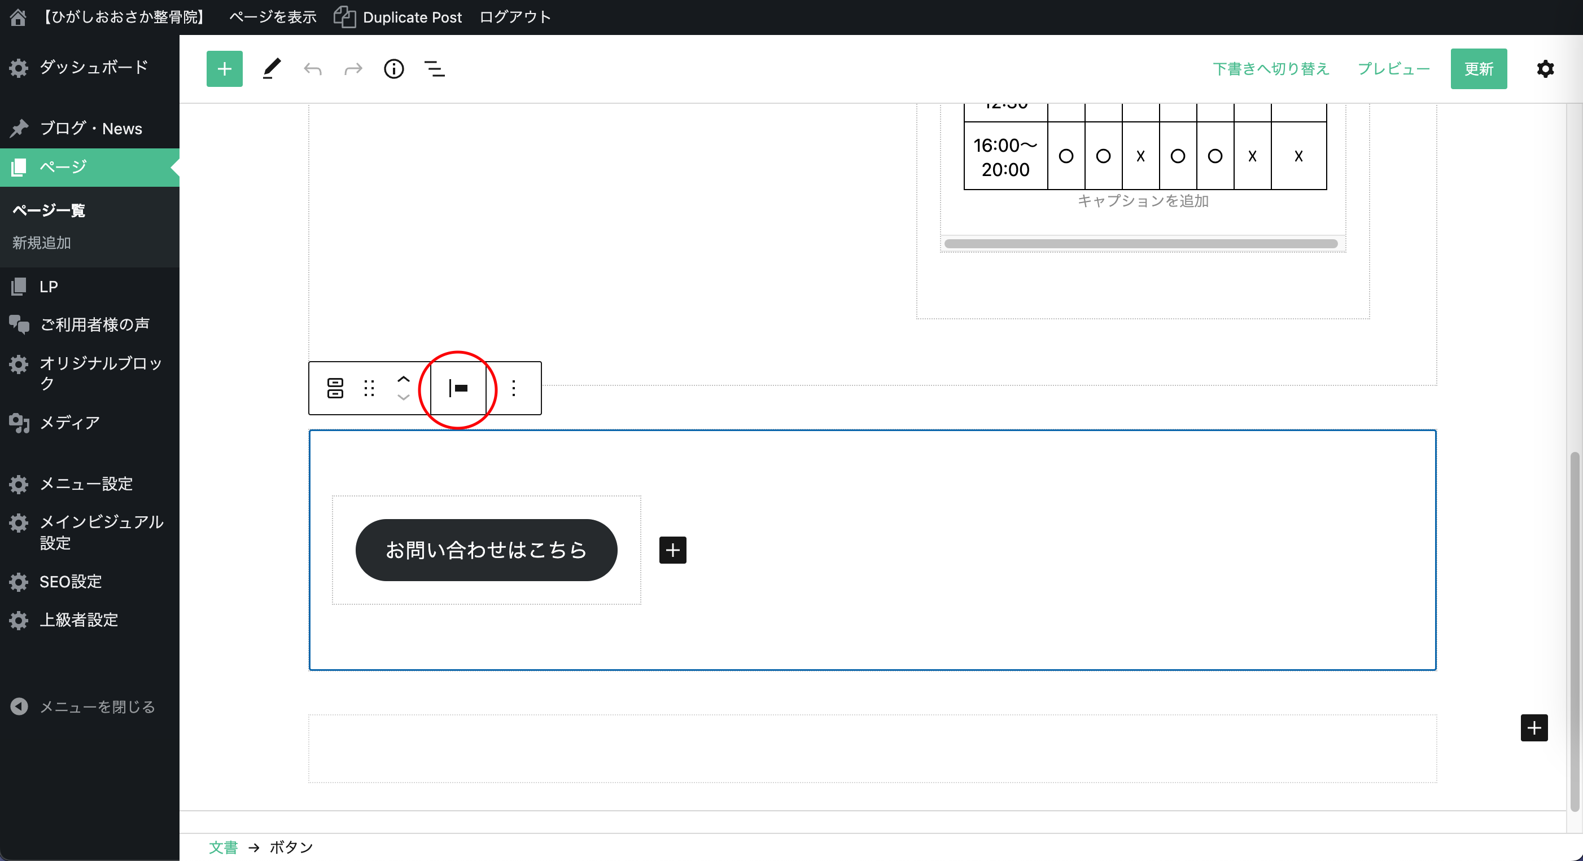Open the block options three-dot menu
The image size is (1583, 861).
point(514,388)
